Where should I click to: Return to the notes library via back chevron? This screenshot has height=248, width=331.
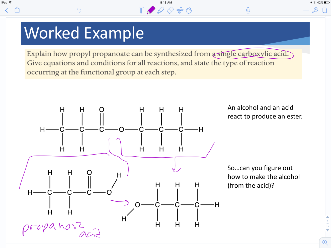point(6,10)
